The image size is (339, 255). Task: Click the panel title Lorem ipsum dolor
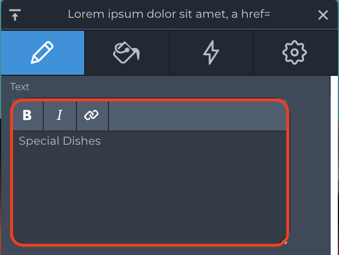click(x=169, y=14)
